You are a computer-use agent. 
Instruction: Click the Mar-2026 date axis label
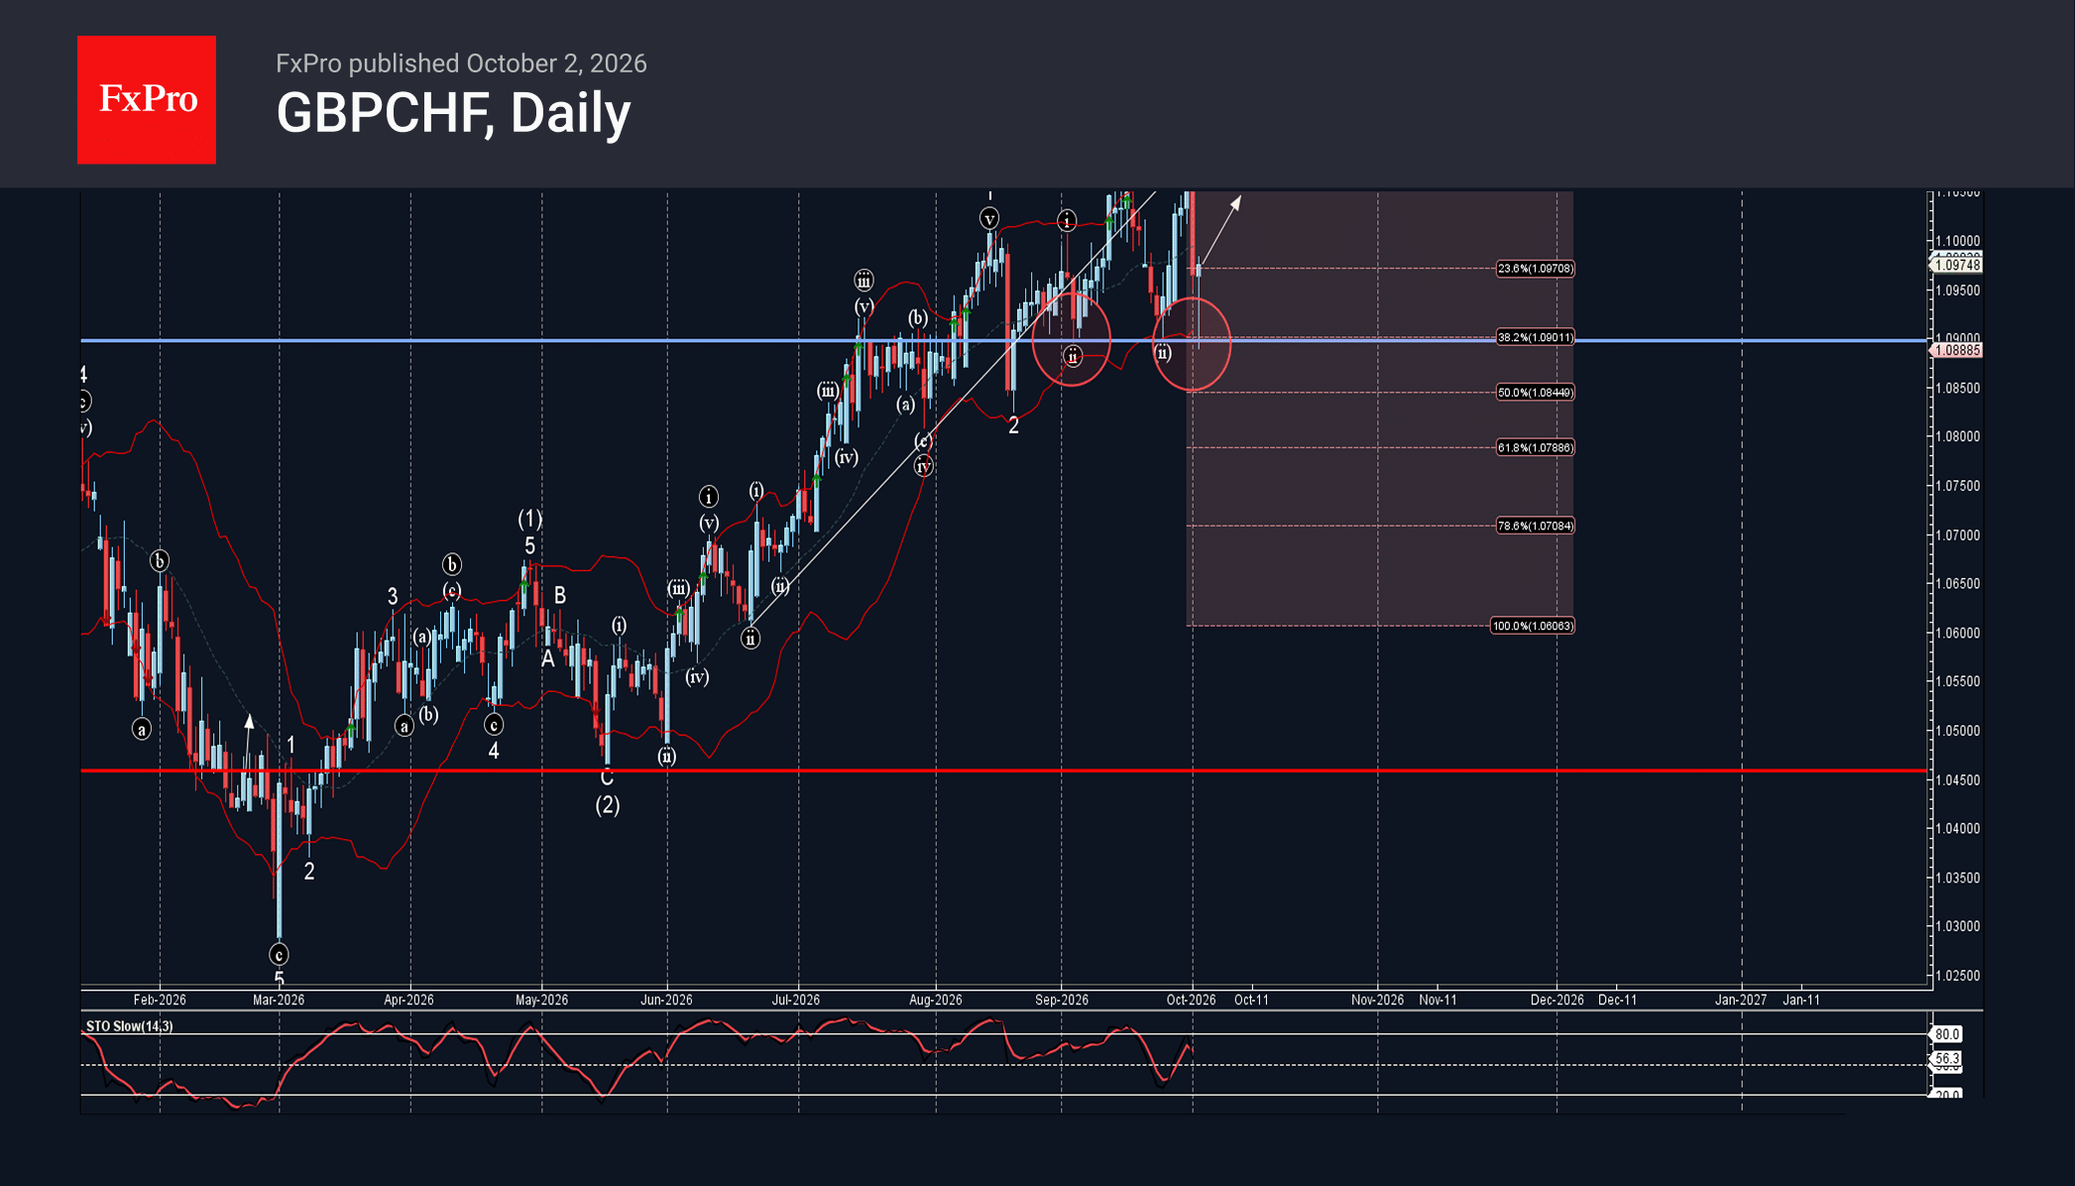coord(279,1000)
